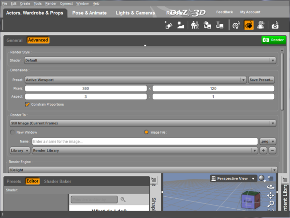Click the image Name input field
Image resolution: width=290 pixels, height=218 pixels.
tap(145, 141)
